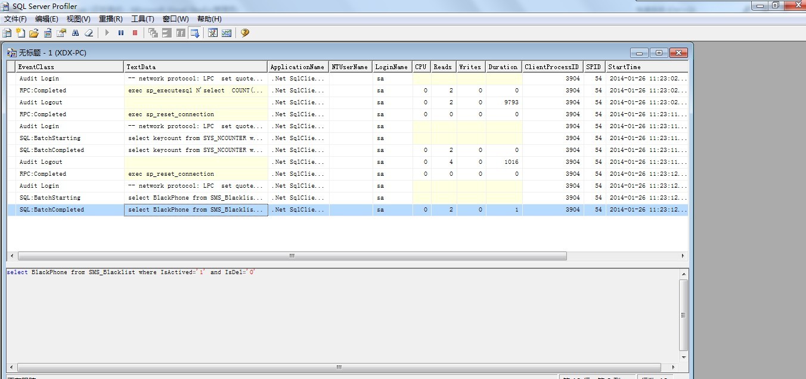The width and height of the screenshot is (806, 379).
Task: Click the NTUserName column header
Action: [x=351, y=67]
